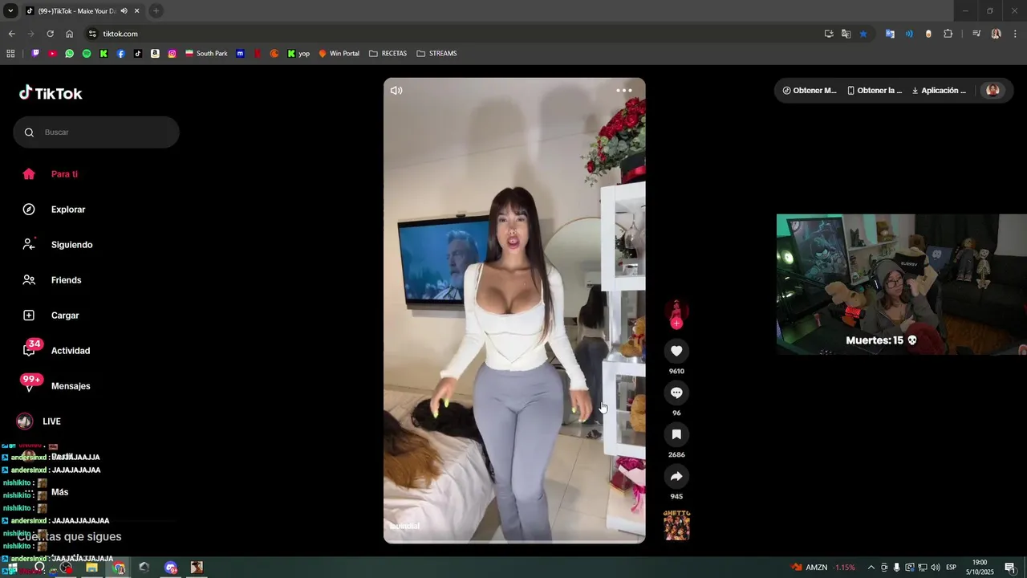Translate this page icon
This screenshot has height=578, width=1027.
pyautogui.click(x=846, y=34)
